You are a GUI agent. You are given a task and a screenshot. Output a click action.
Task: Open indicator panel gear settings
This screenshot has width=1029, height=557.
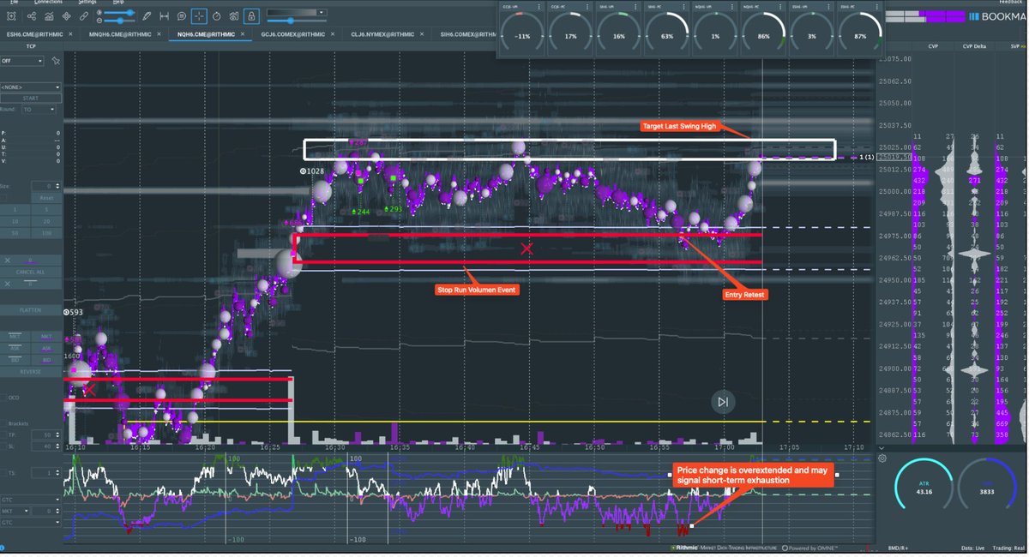[882, 458]
